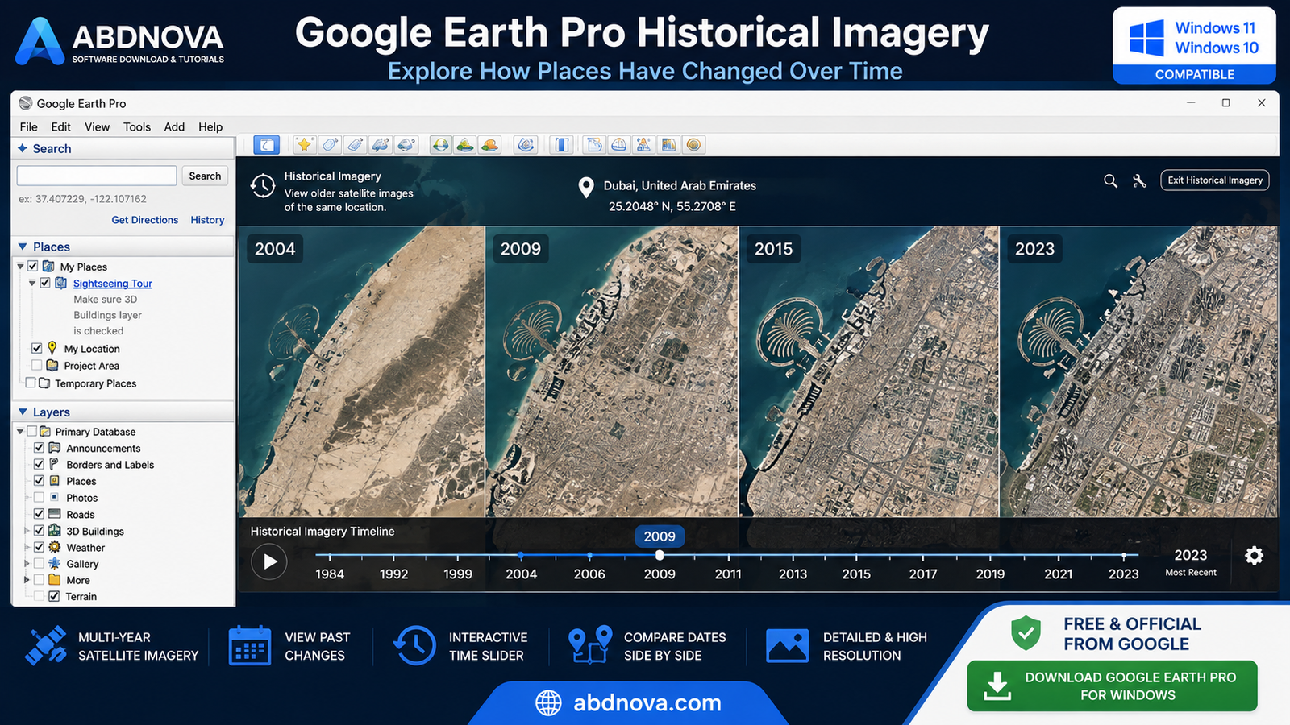Image resolution: width=1290 pixels, height=725 pixels.
Task: Click the round gold icon ending the toolbar
Action: (693, 145)
